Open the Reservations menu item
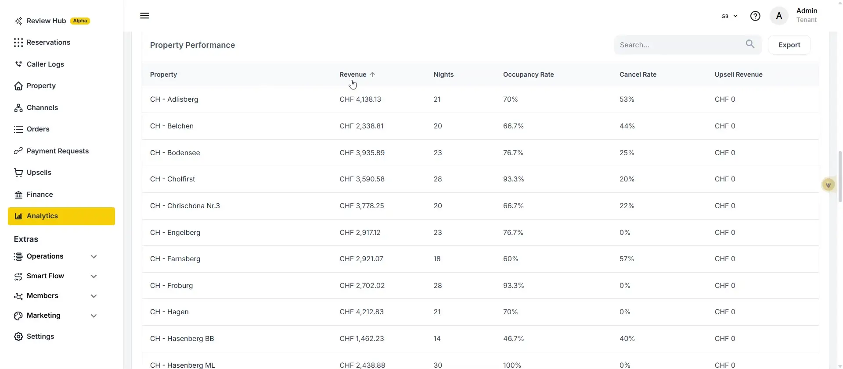This screenshot has height=369, width=843. (61, 43)
